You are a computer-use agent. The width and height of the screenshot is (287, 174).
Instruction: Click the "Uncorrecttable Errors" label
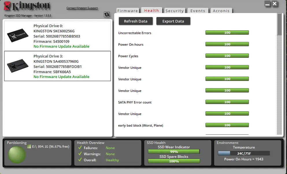[135, 33]
